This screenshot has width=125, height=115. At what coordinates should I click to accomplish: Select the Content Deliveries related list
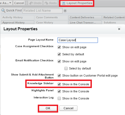[85, 17]
